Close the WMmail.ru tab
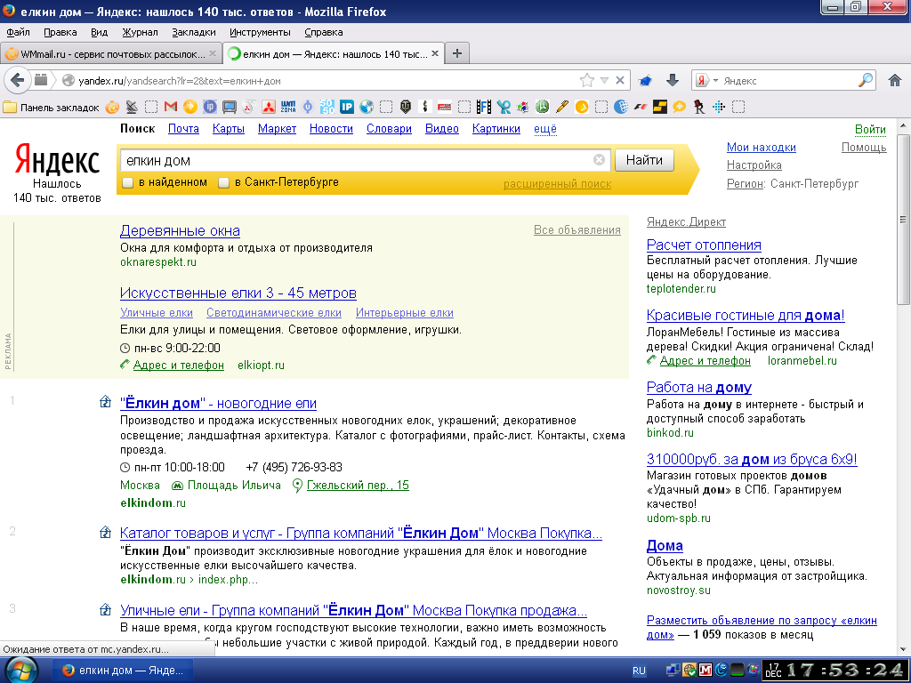The image size is (911, 683). coord(212,53)
